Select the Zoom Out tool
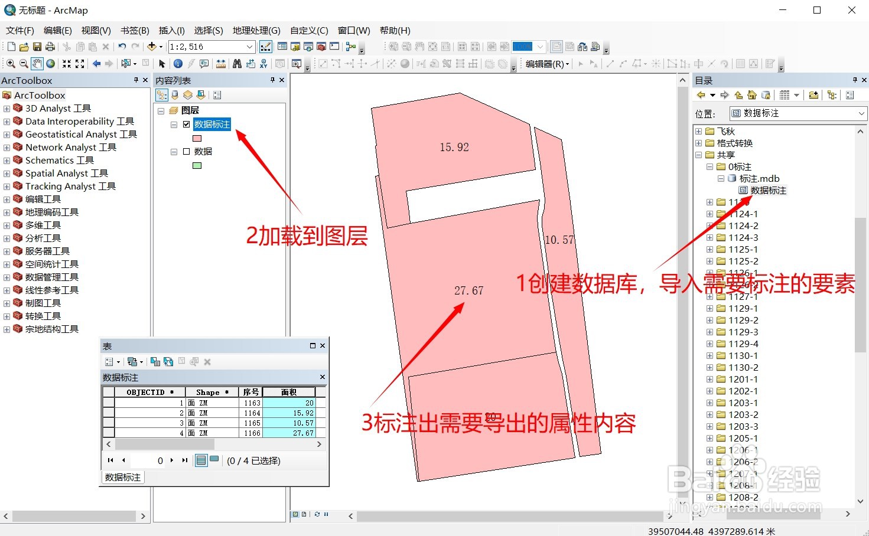 (x=24, y=64)
